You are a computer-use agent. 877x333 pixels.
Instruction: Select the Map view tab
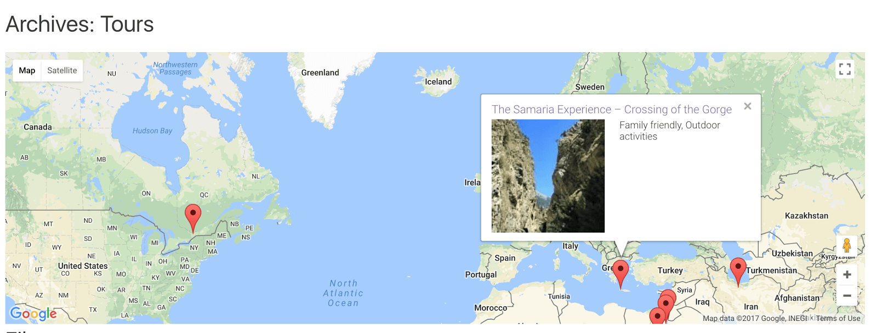tap(27, 70)
